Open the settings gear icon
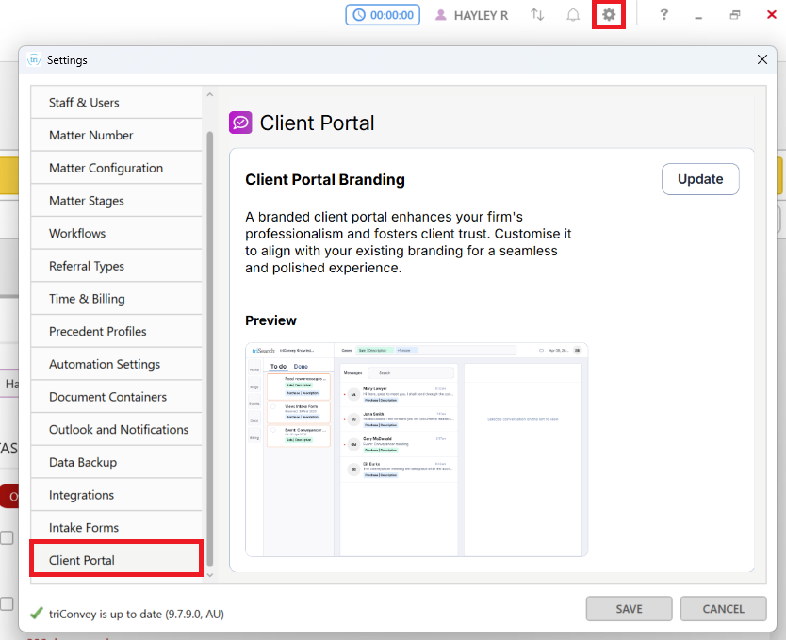This screenshot has height=640, width=786. pyautogui.click(x=609, y=15)
